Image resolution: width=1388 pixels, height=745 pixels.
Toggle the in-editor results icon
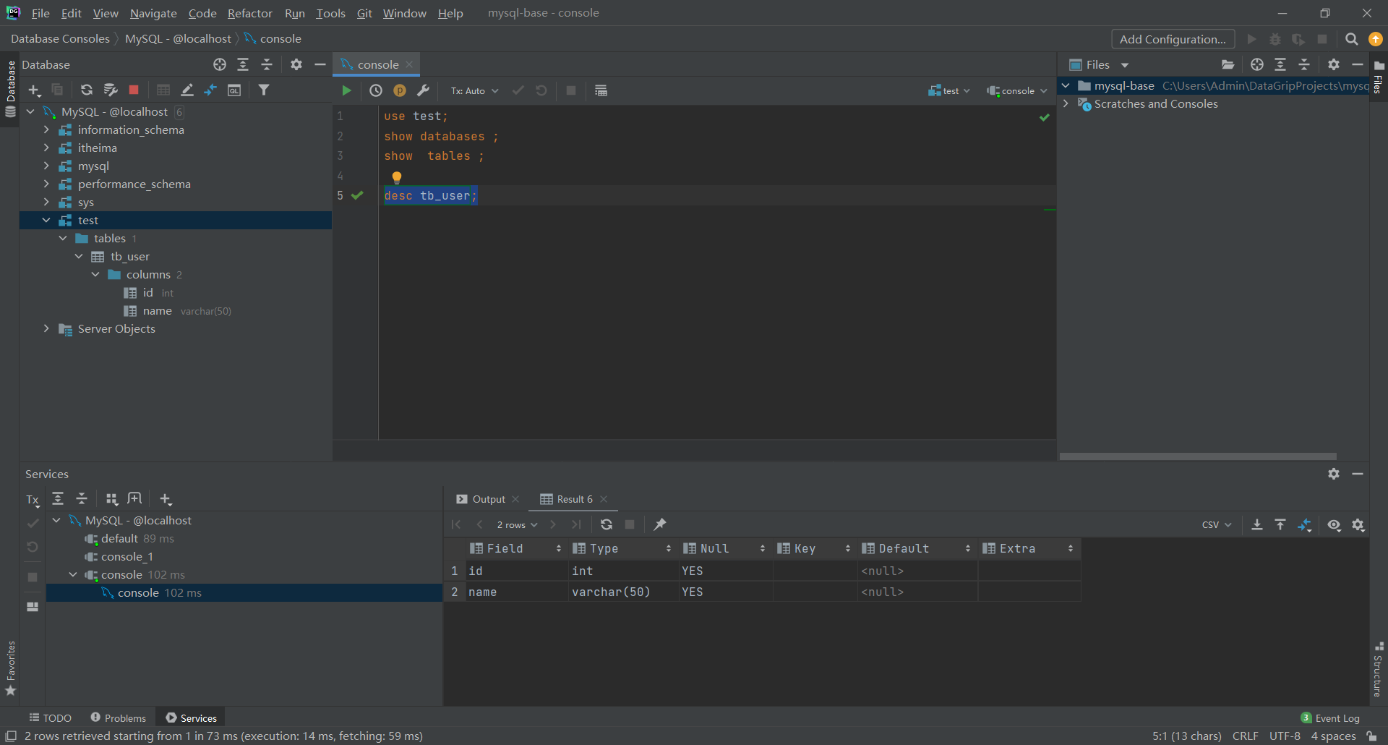[601, 90]
